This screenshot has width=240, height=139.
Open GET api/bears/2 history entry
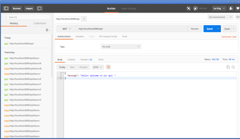(x=23, y=89)
